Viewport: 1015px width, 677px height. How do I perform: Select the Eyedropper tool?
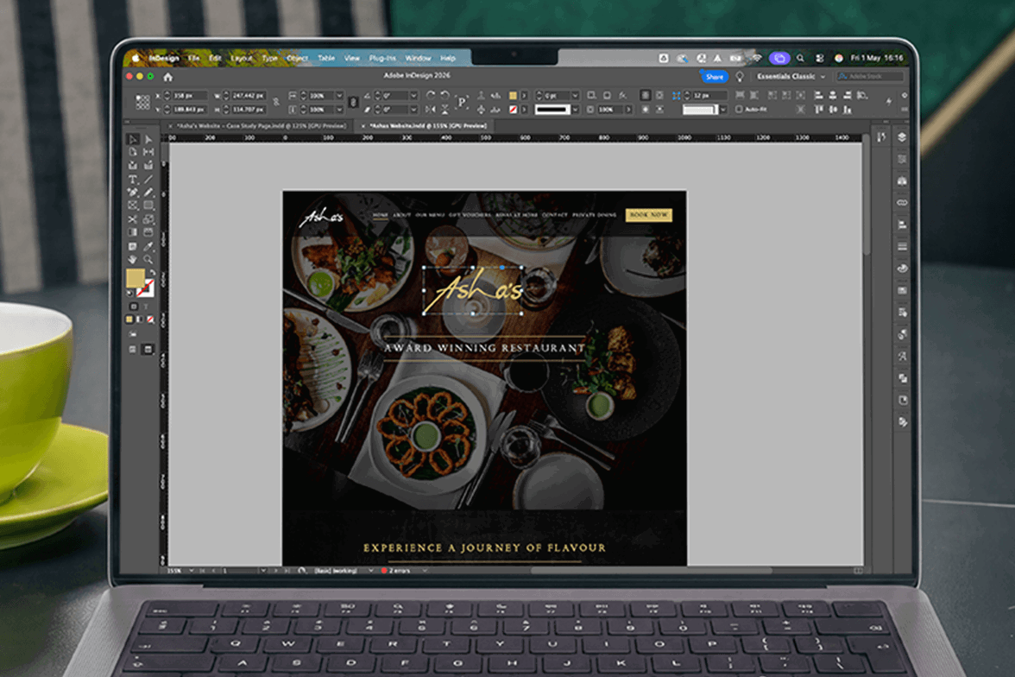148,246
